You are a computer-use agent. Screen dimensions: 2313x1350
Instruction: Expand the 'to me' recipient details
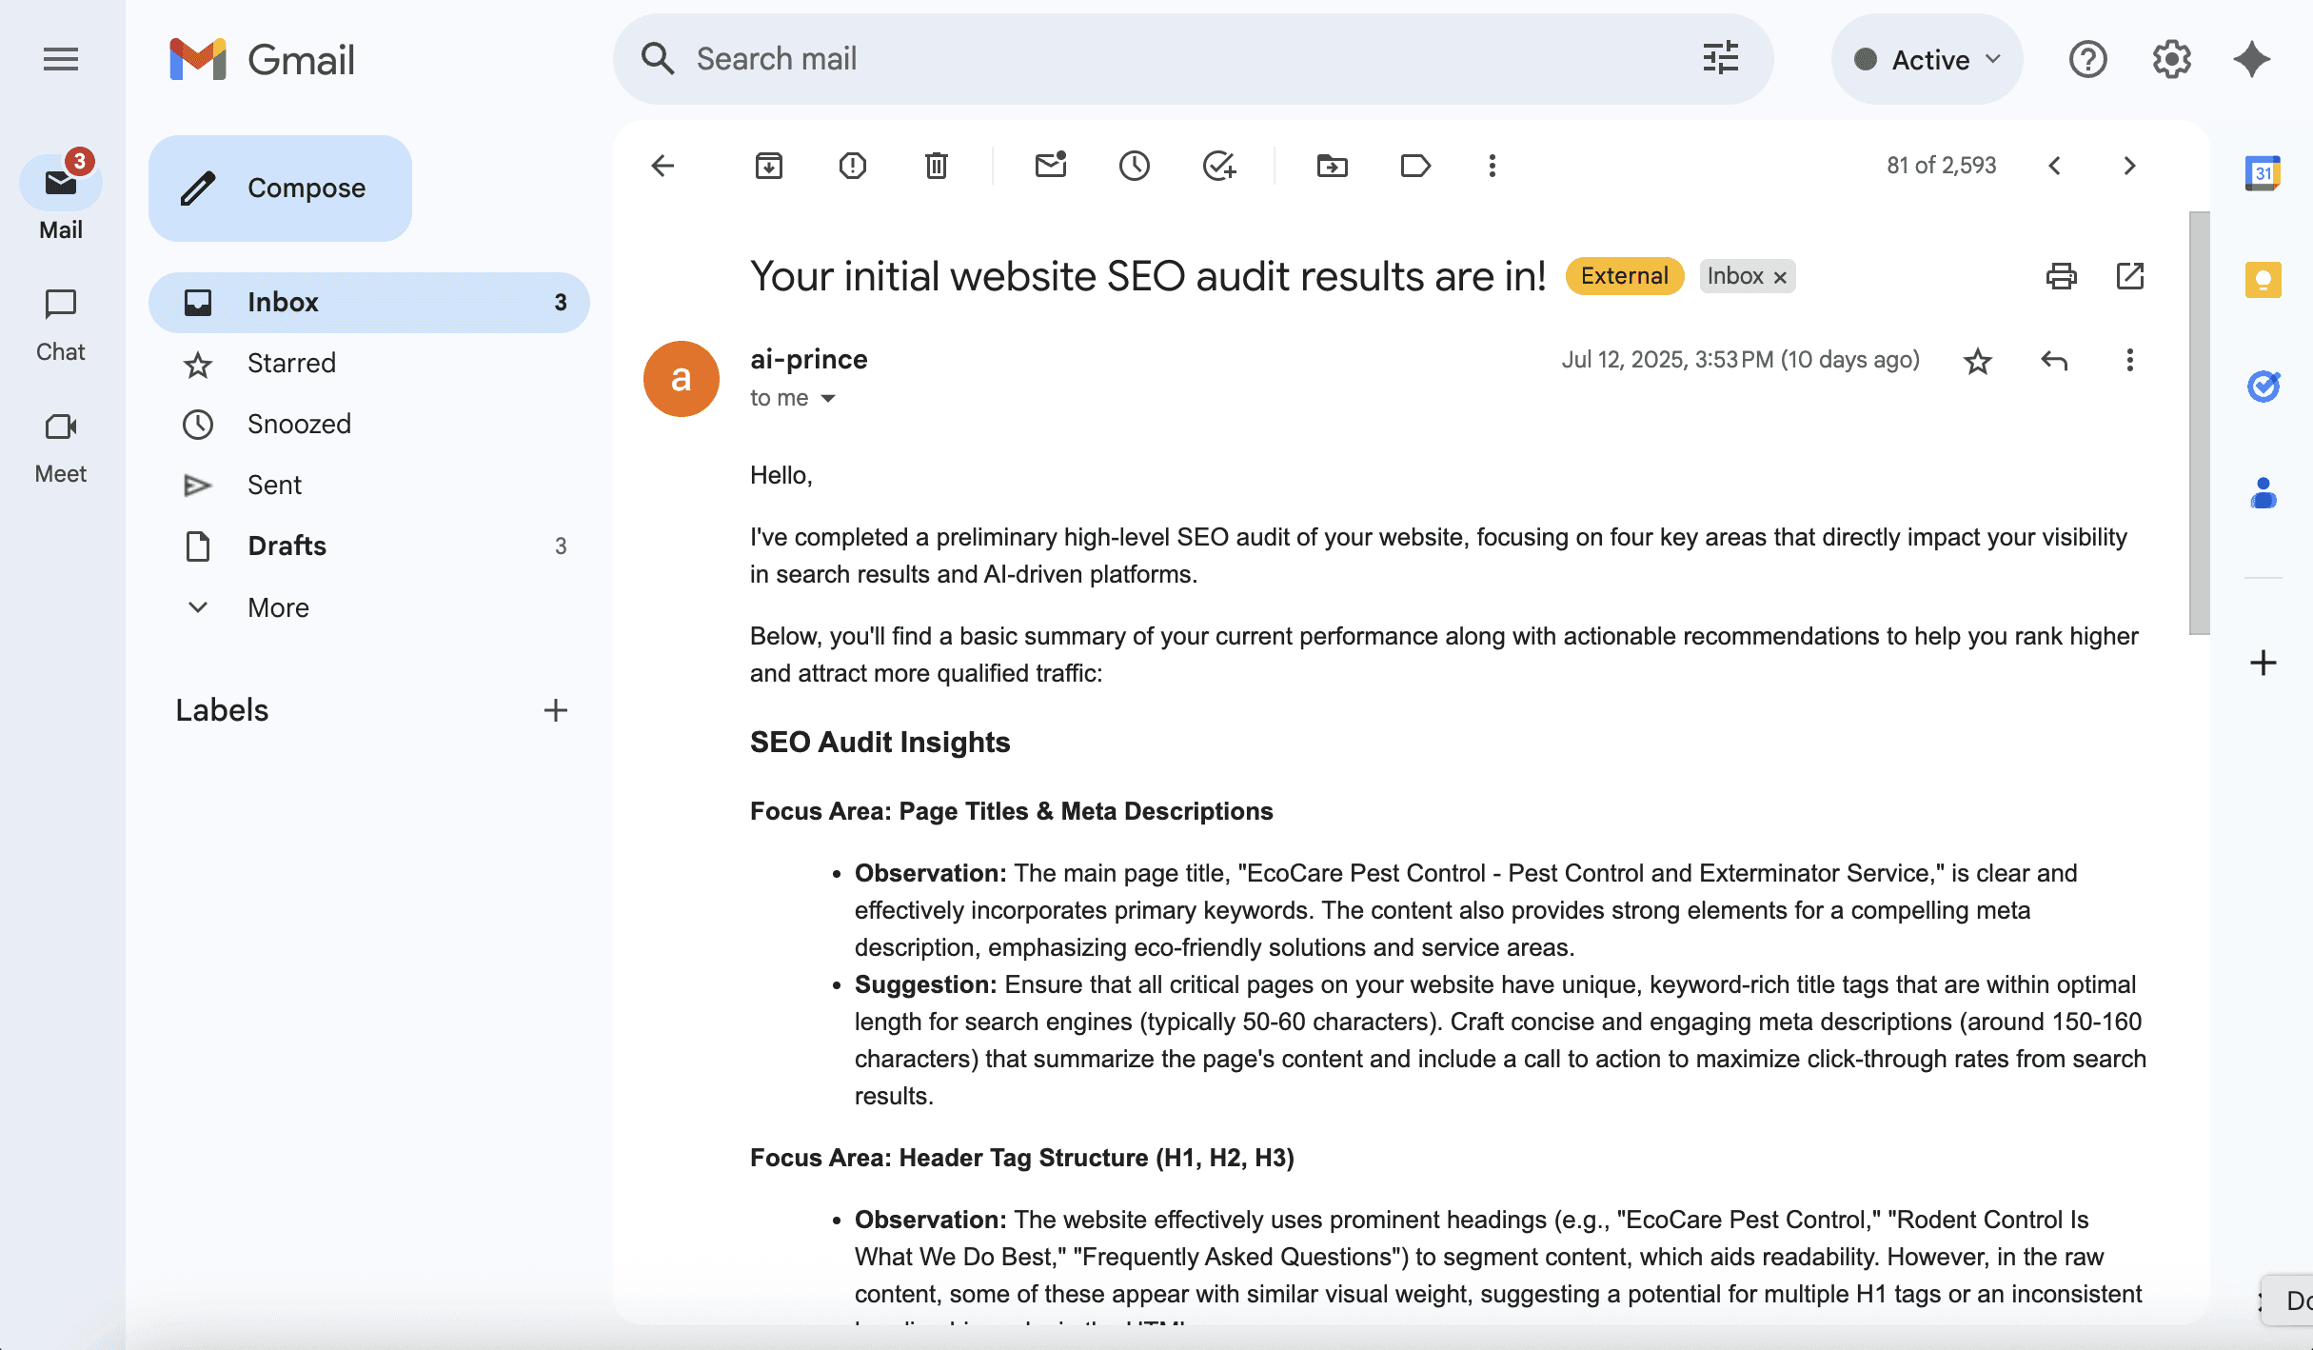point(827,399)
